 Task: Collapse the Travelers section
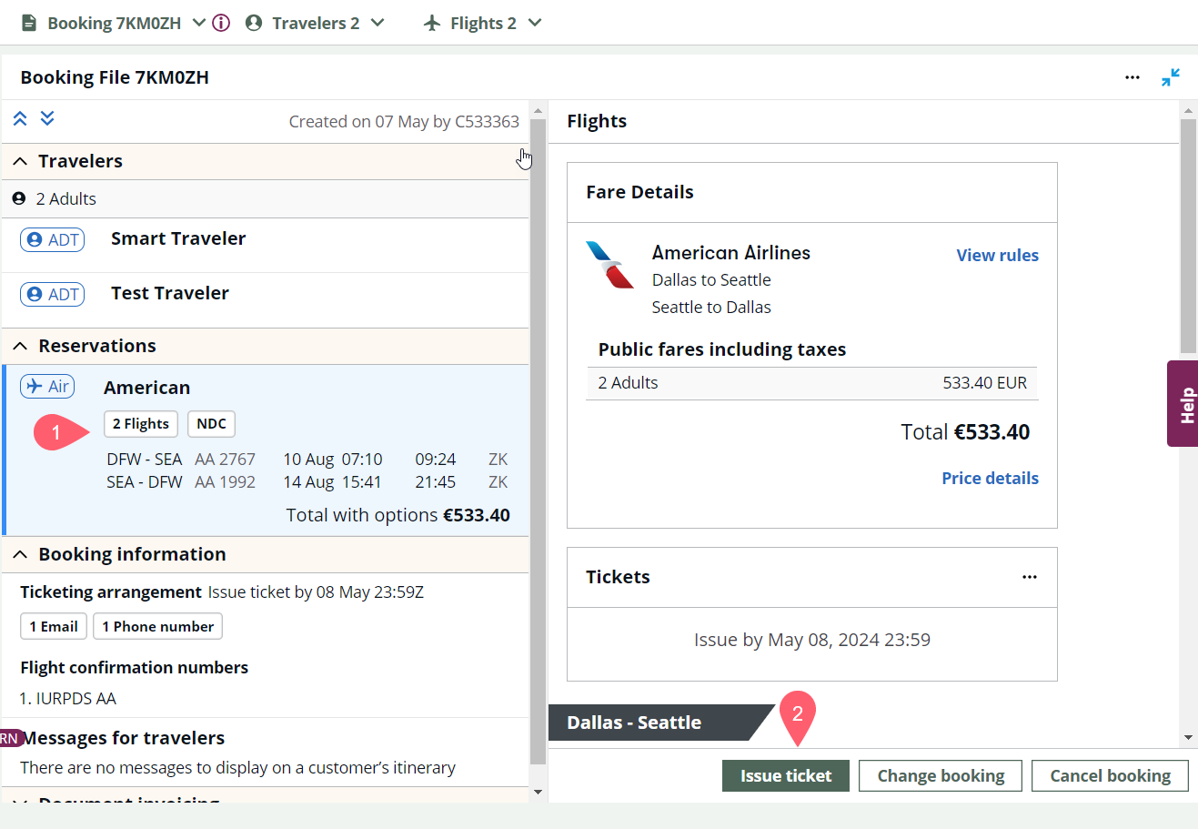point(20,161)
